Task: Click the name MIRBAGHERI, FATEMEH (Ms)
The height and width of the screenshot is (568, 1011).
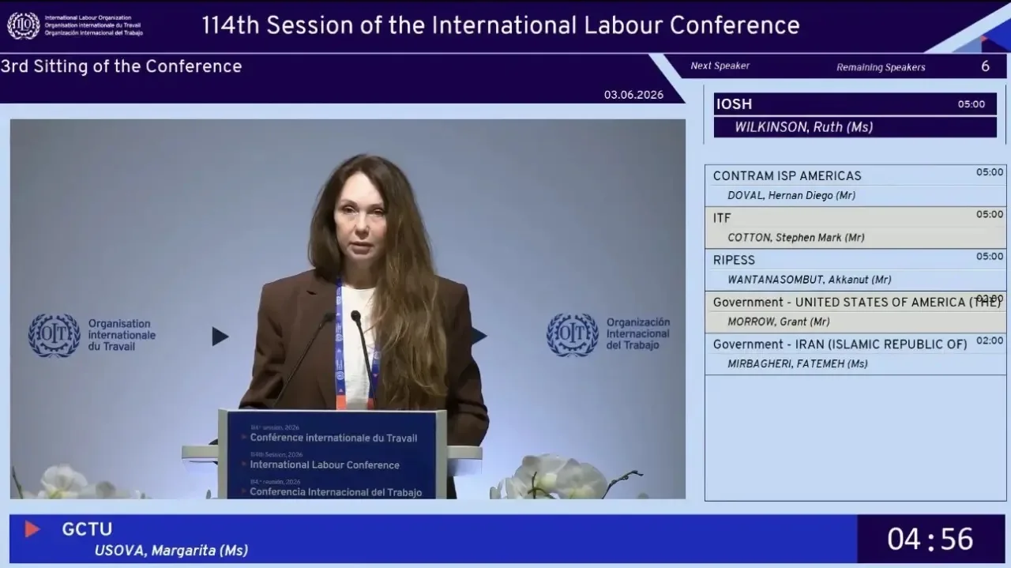Action: point(798,363)
